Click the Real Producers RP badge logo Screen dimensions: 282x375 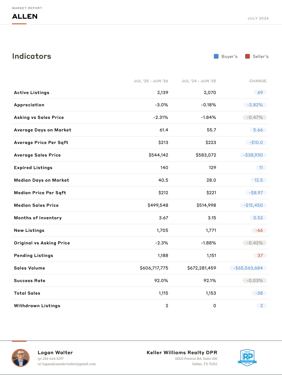click(x=247, y=357)
